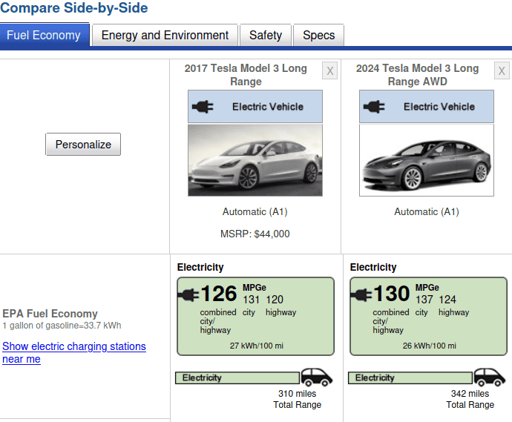Open the Safety tab

pyautogui.click(x=266, y=35)
